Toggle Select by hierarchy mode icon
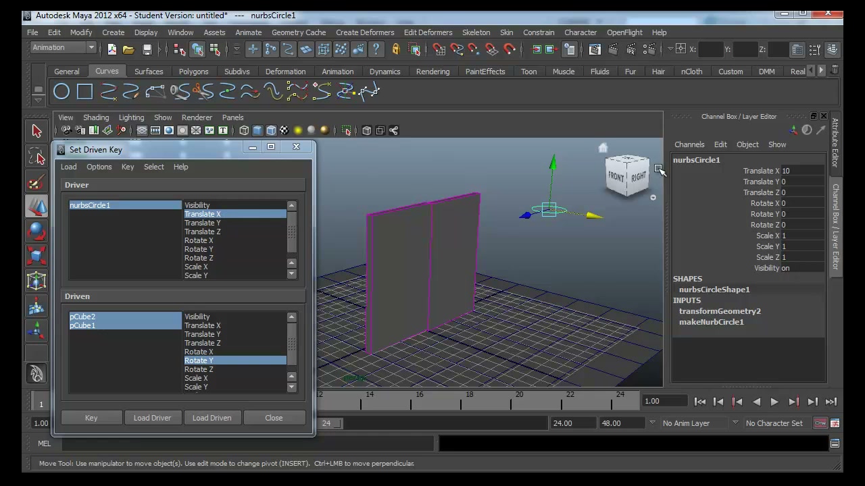865x486 pixels. 179,49
